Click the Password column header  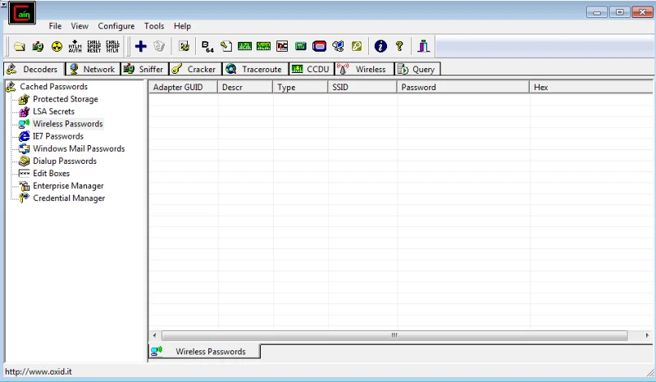(x=462, y=87)
